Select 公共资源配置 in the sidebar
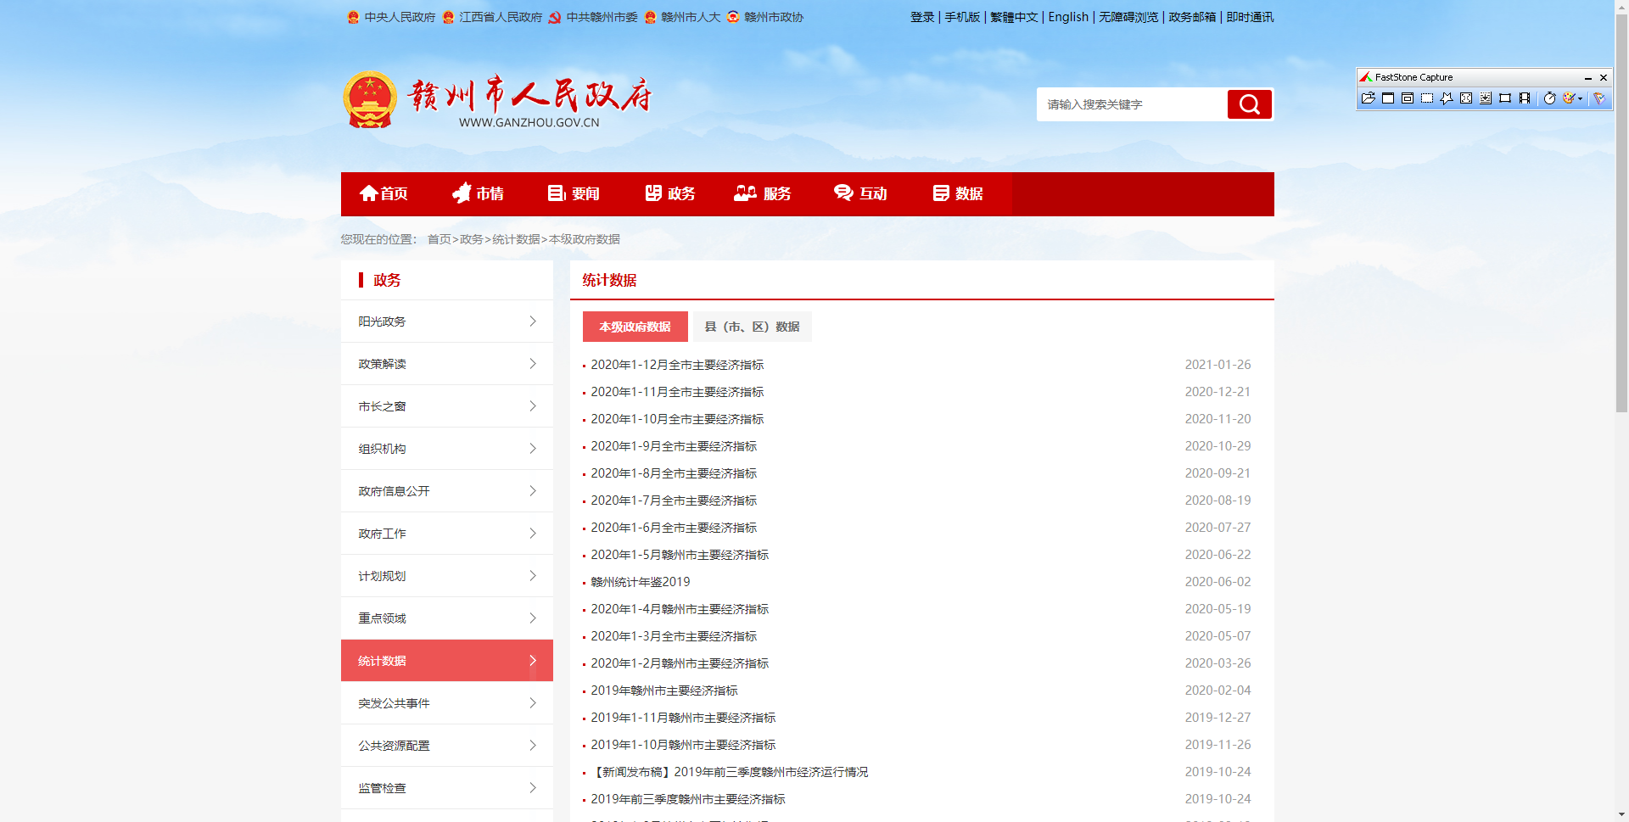1629x822 pixels. pyautogui.click(x=447, y=746)
